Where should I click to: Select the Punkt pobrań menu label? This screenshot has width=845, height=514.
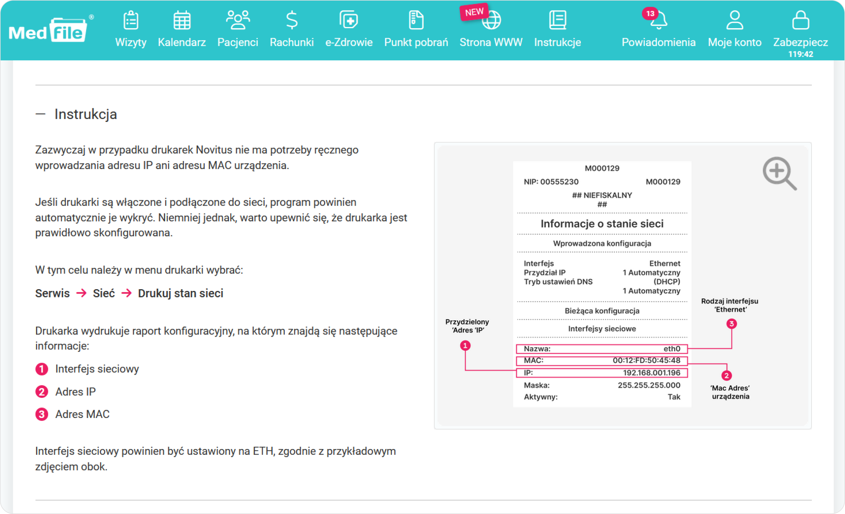click(x=416, y=42)
